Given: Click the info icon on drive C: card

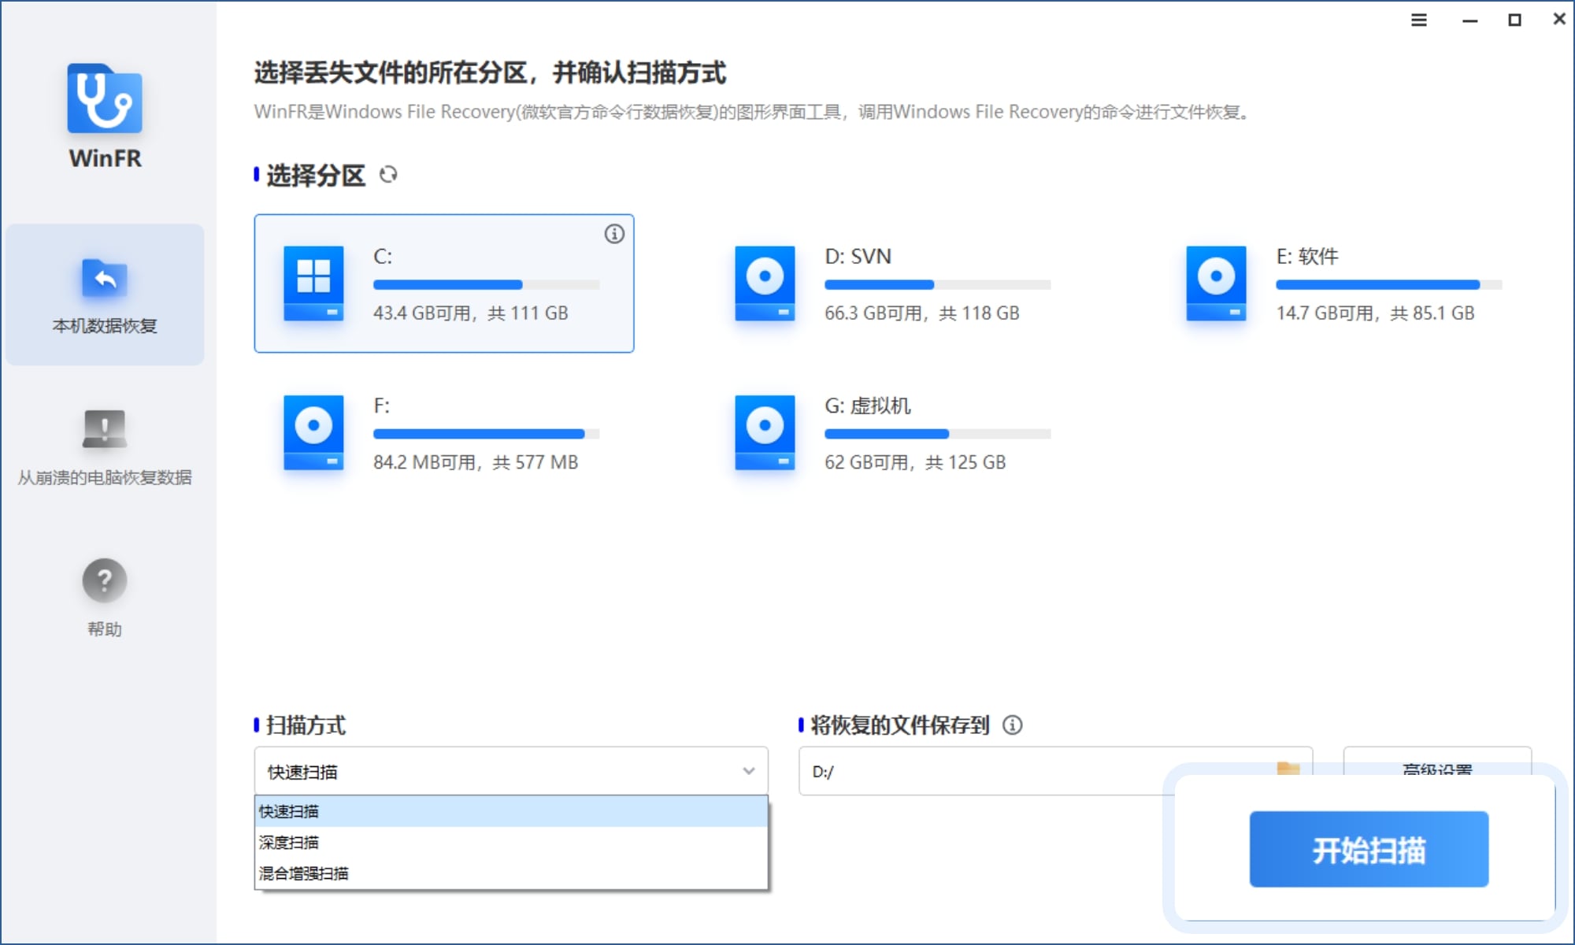Looking at the screenshot, I should click(x=614, y=233).
